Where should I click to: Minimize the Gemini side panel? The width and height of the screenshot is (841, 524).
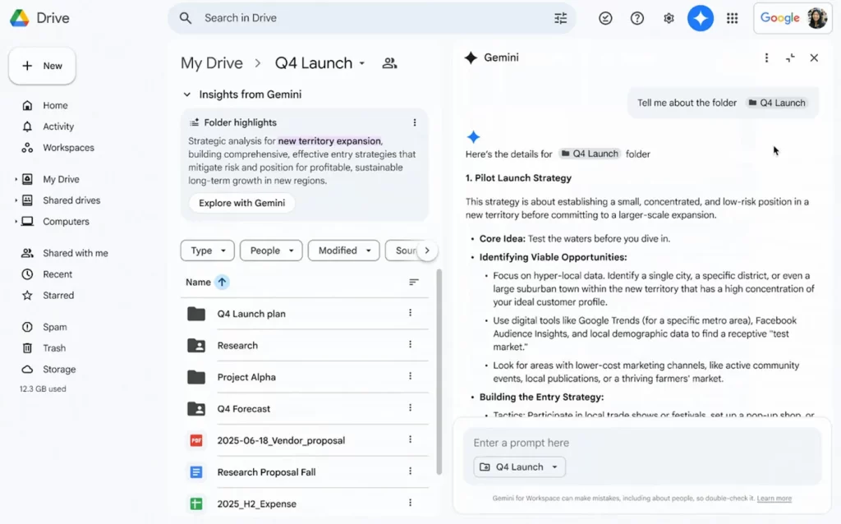coord(790,57)
